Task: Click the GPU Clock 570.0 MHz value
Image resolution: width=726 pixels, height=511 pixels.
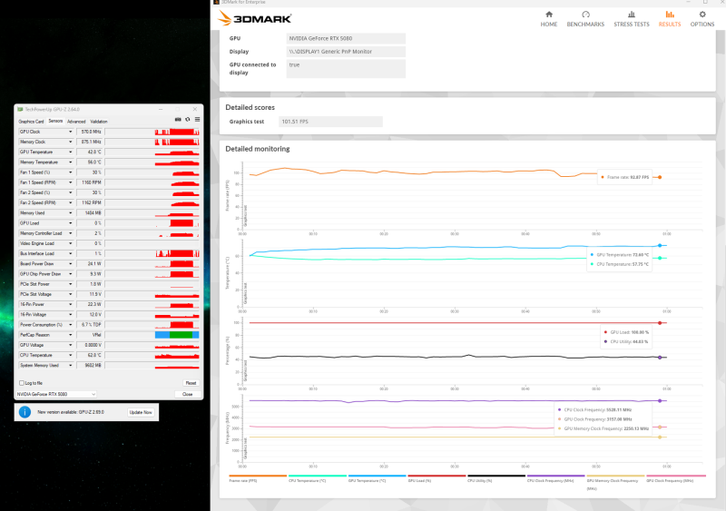Action: pos(90,132)
